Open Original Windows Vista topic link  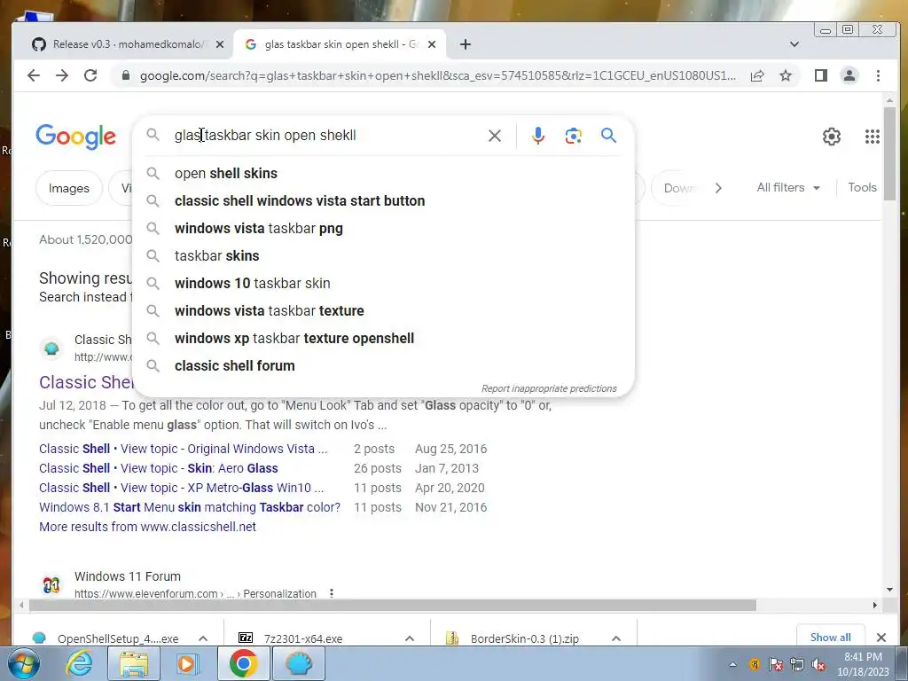pyautogui.click(x=183, y=449)
